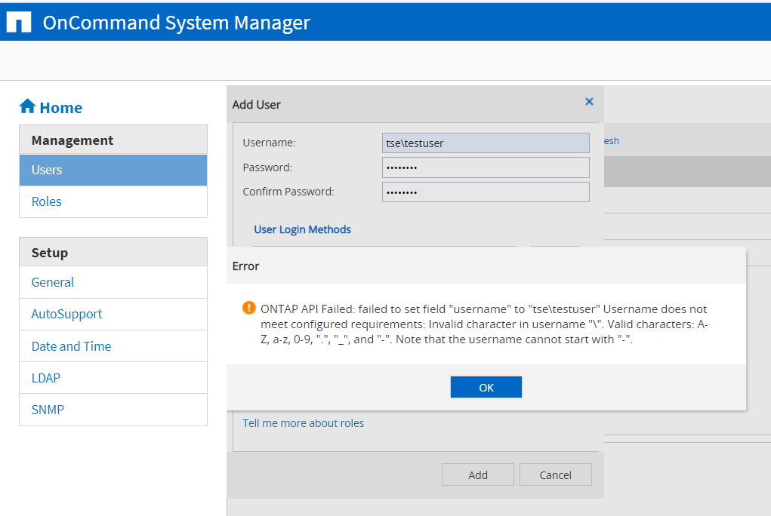Click the Home house icon
771x516 pixels.
27,106
